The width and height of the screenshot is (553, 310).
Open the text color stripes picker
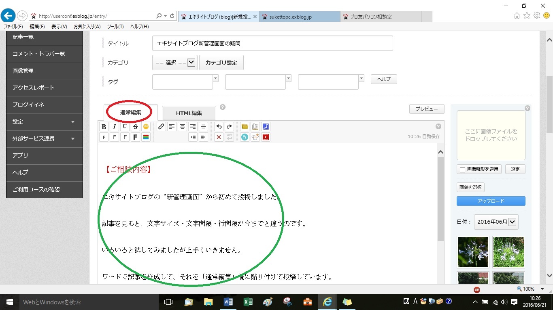tap(146, 137)
